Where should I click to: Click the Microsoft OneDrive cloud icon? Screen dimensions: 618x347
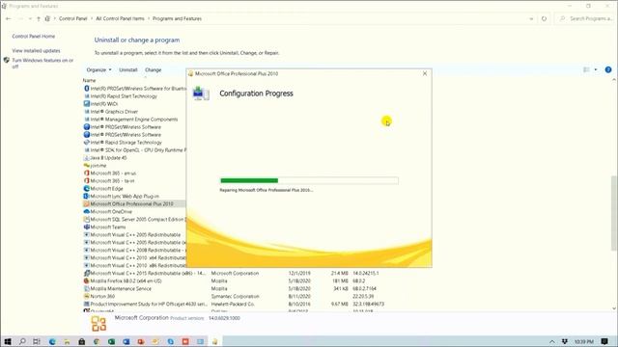tap(86, 212)
